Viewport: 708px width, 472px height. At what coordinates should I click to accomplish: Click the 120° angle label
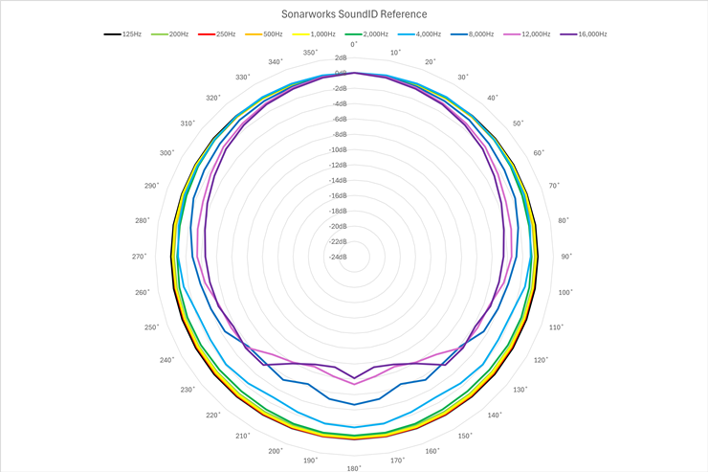pyautogui.click(x=541, y=360)
